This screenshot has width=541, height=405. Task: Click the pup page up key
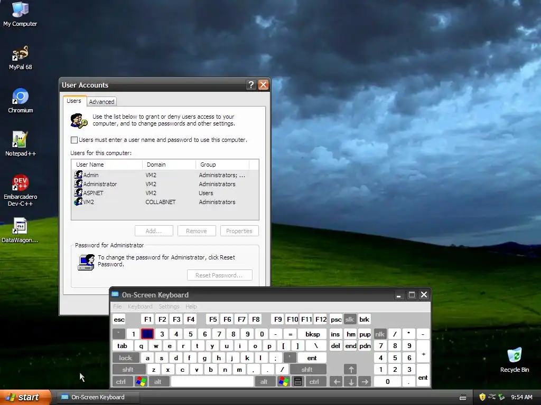pyautogui.click(x=365, y=334)
